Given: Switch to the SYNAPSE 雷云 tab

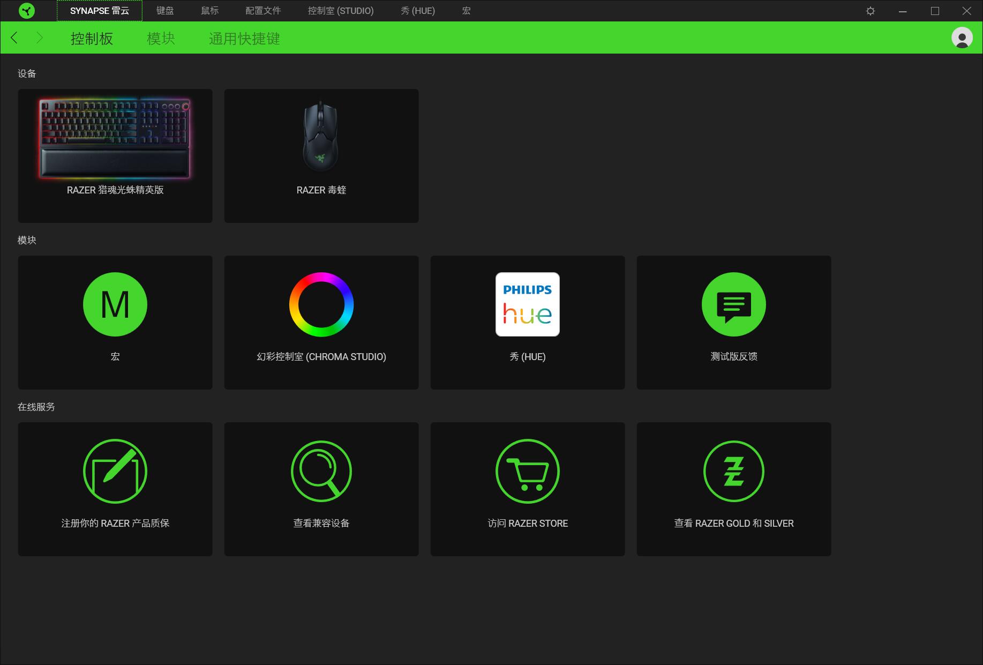Looking at the screenshot, I should pos(100,11).
